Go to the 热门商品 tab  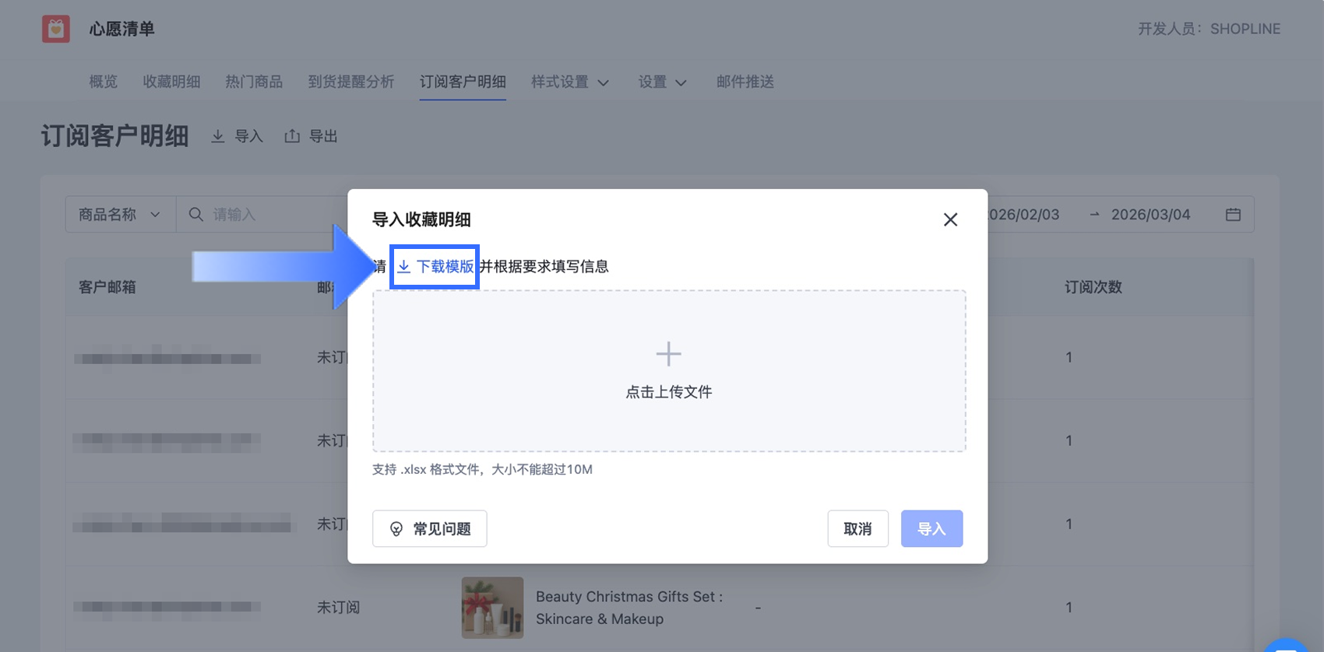(x=254, y=82)
